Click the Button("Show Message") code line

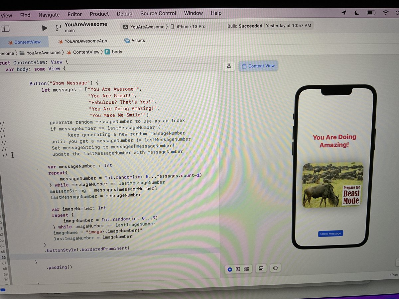click(x=64, y=83)
